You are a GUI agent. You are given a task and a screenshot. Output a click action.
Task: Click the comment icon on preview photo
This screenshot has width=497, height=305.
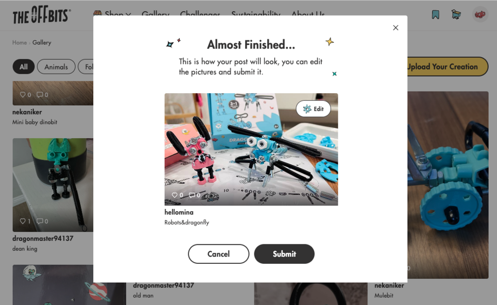(192, 195)
